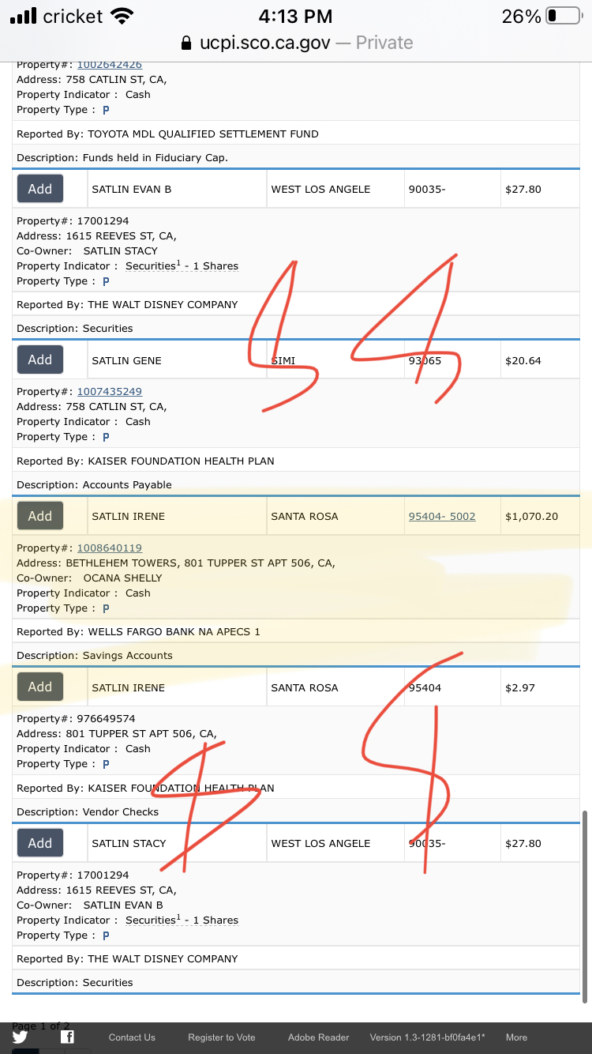The height and width of the screenshot is (1054, 592).
Task: Click the page scrollbar thumb on the right edge
Action: point(585,909)
